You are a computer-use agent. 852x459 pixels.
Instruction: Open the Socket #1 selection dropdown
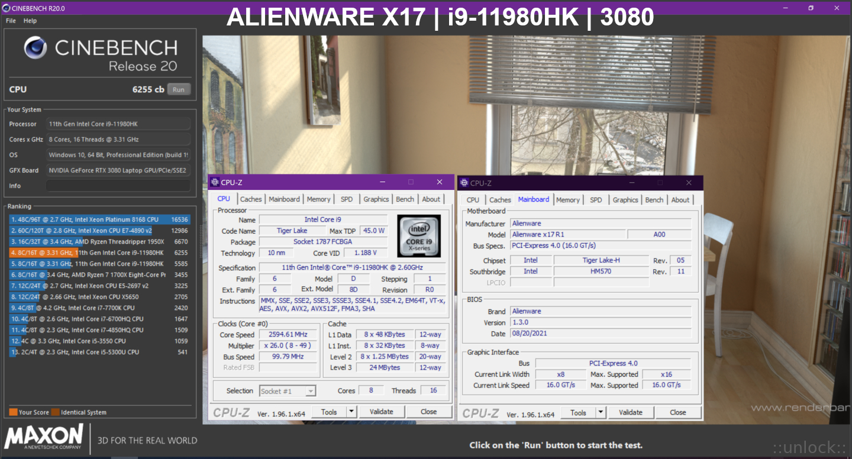(288, 391)
